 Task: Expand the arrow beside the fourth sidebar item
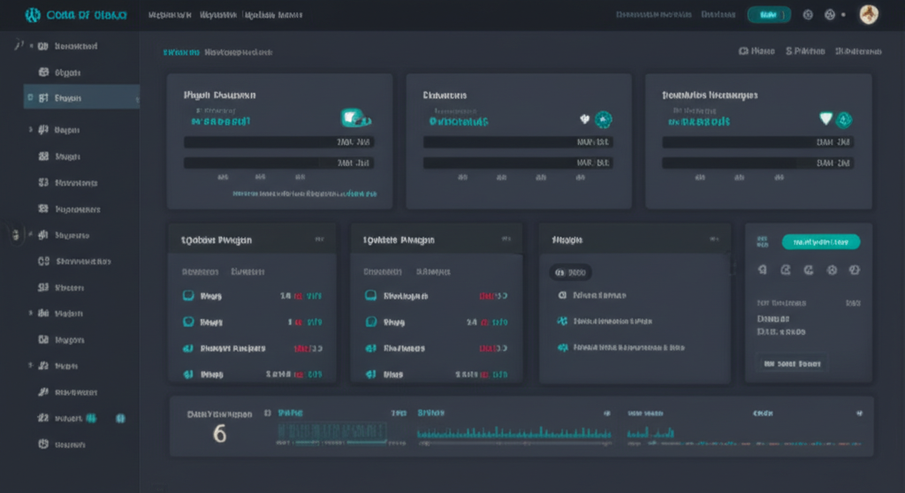[31, 130]
